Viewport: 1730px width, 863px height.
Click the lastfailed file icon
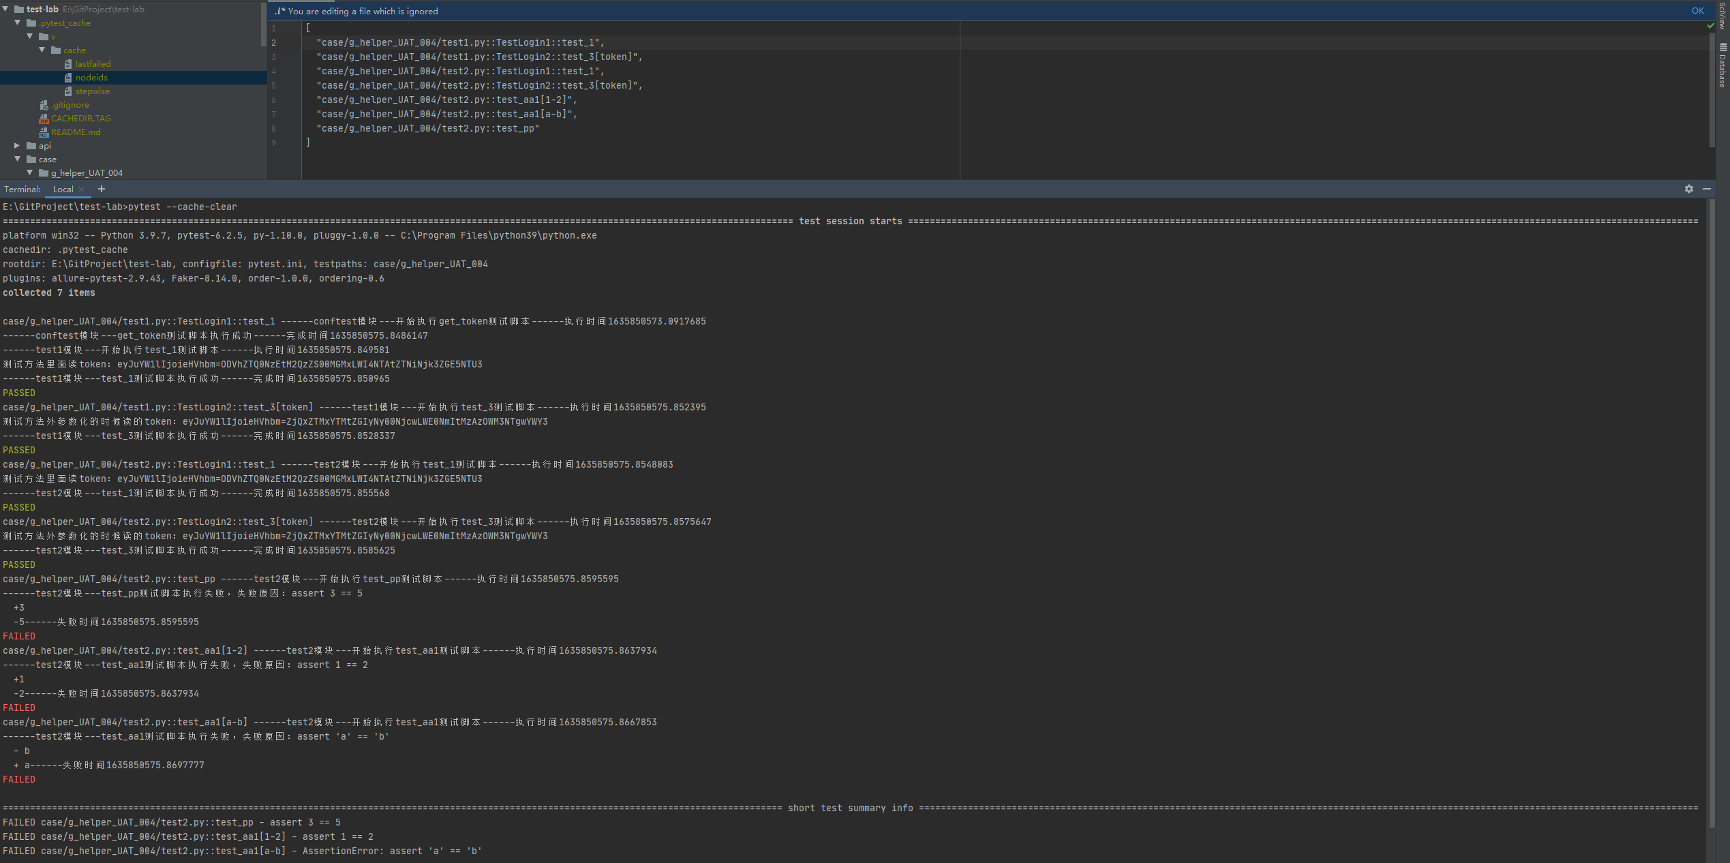click(x=68, y=63)
